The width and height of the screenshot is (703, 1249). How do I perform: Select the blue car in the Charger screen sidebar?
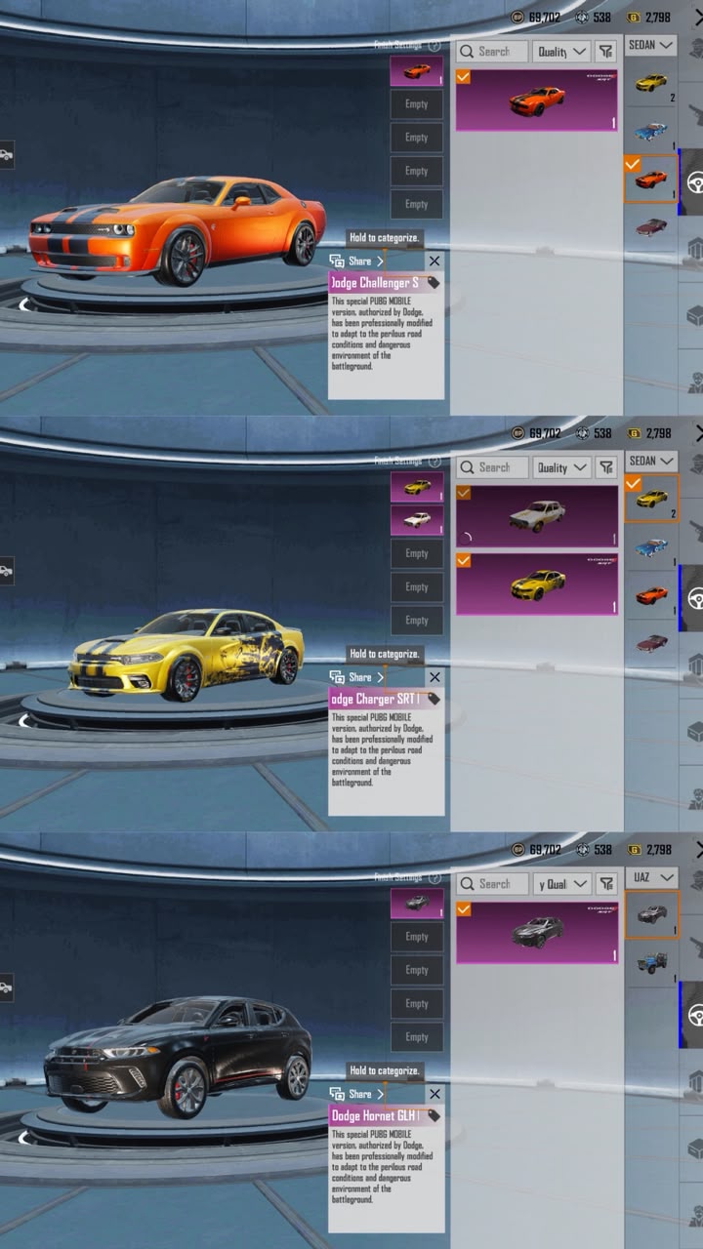coord(651,546)
